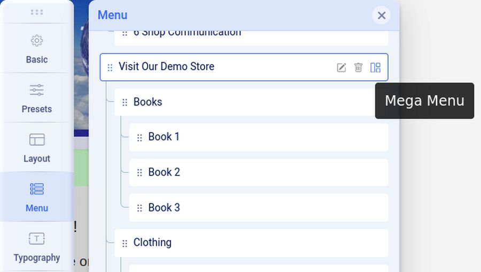Select the Book 3 menu item

coord(164,208)
